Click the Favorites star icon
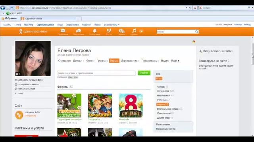254x142 pixels. (3, 19)
